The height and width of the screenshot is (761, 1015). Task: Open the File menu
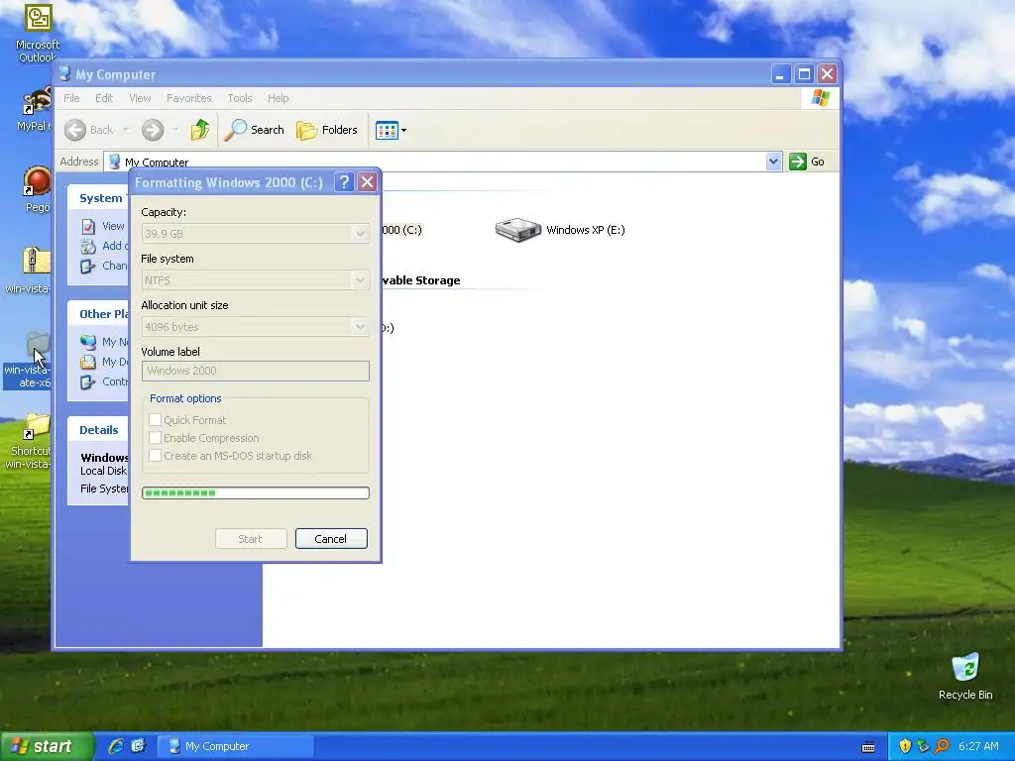(71, 98)
